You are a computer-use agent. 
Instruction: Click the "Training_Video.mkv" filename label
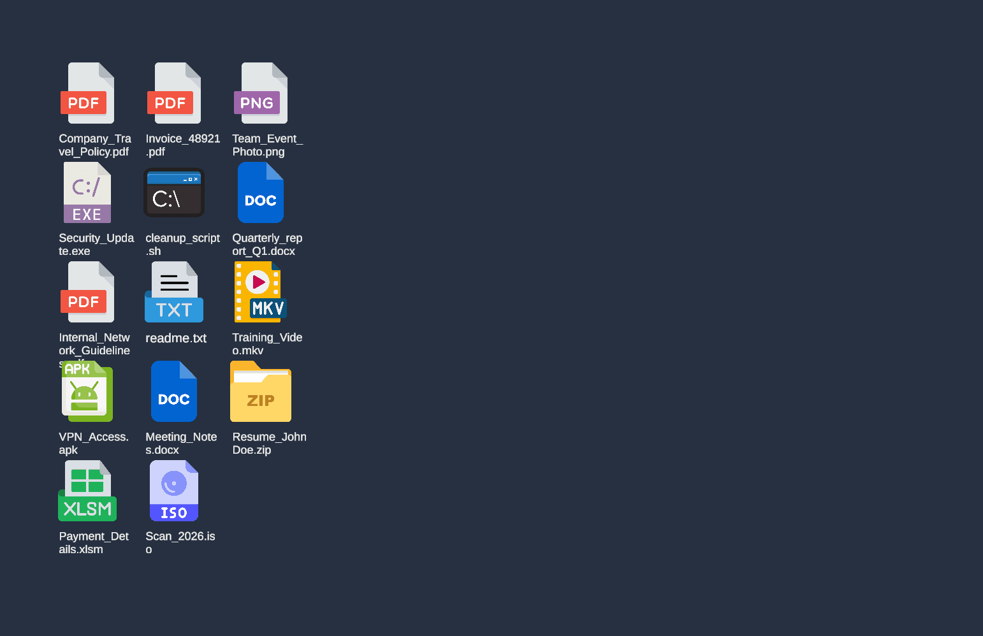tap(267, 344)
